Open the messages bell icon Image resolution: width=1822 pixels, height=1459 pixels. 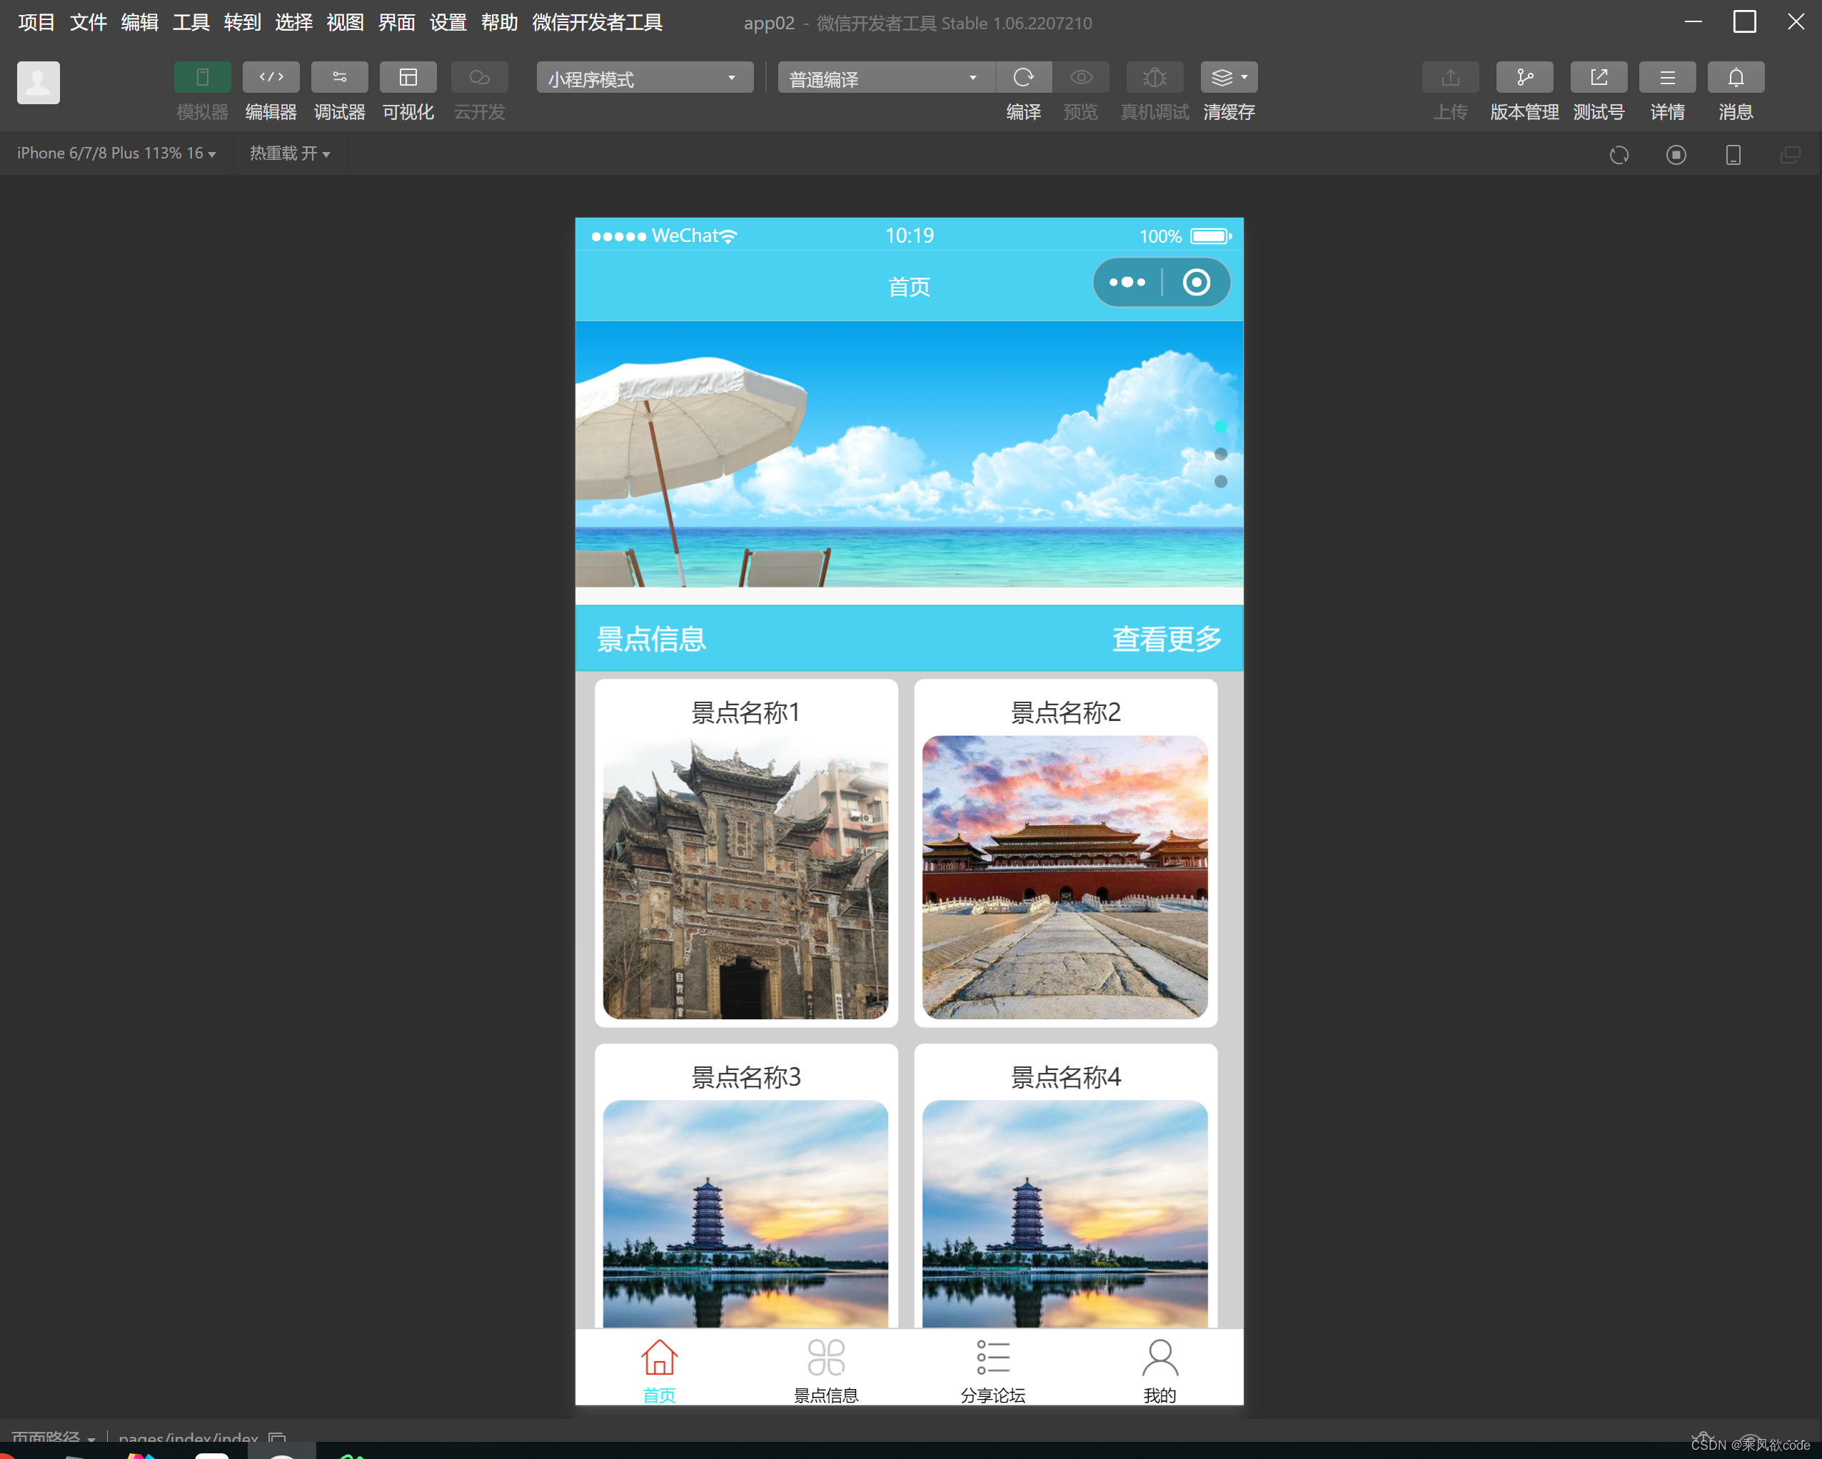[1735, 78]
